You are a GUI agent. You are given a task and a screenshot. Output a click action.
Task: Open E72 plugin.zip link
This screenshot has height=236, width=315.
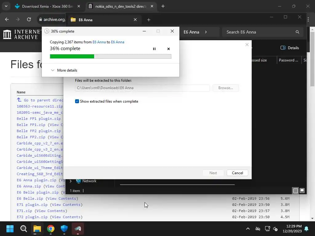tap(32, 217)
